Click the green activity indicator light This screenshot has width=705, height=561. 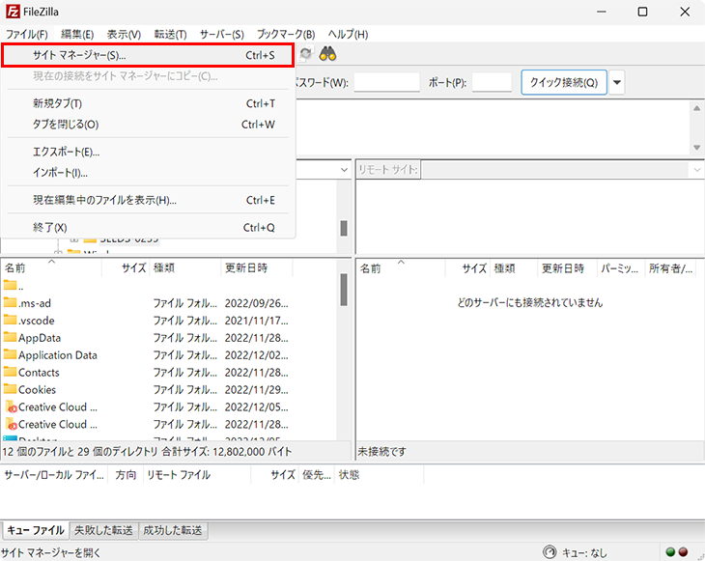click(670, 552)
